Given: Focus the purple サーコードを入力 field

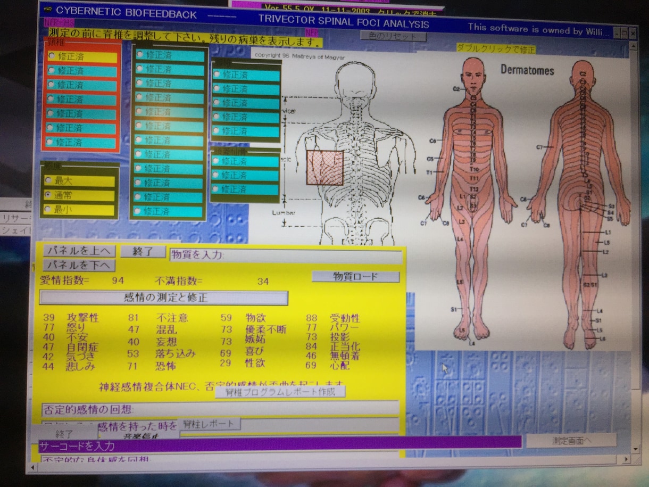Looking at the screenshot, I should point(280,445).
